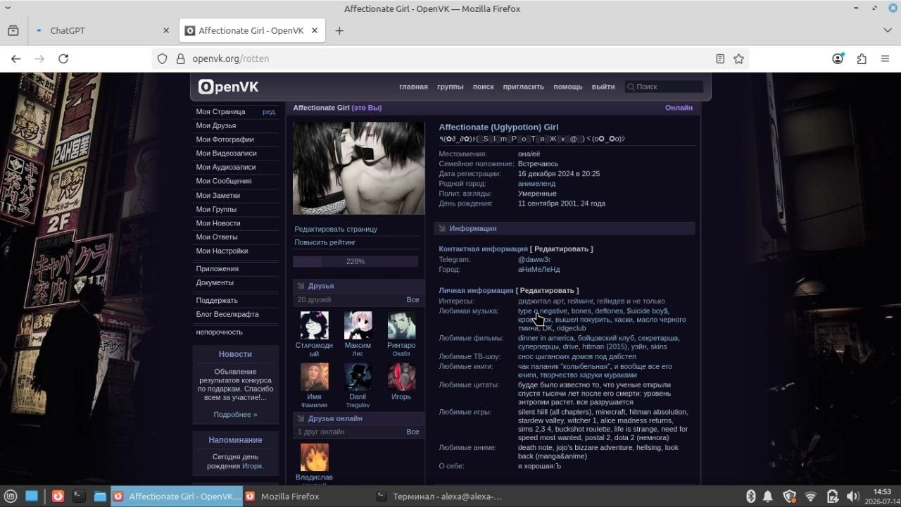The image size is (901, 507).
Task: Collapse the 'Друзья' section header
Action: pyautogui.click(x=358, y=286)
